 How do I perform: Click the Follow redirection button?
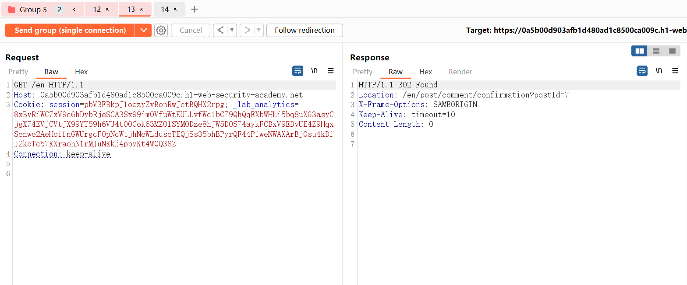305,30
